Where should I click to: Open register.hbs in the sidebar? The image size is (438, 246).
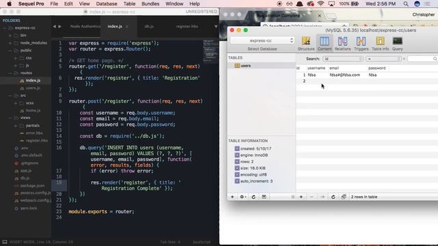(x=36, y=141)
